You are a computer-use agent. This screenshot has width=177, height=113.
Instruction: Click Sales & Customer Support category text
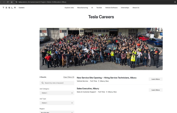pyautogui.click(x=86, y=92)
